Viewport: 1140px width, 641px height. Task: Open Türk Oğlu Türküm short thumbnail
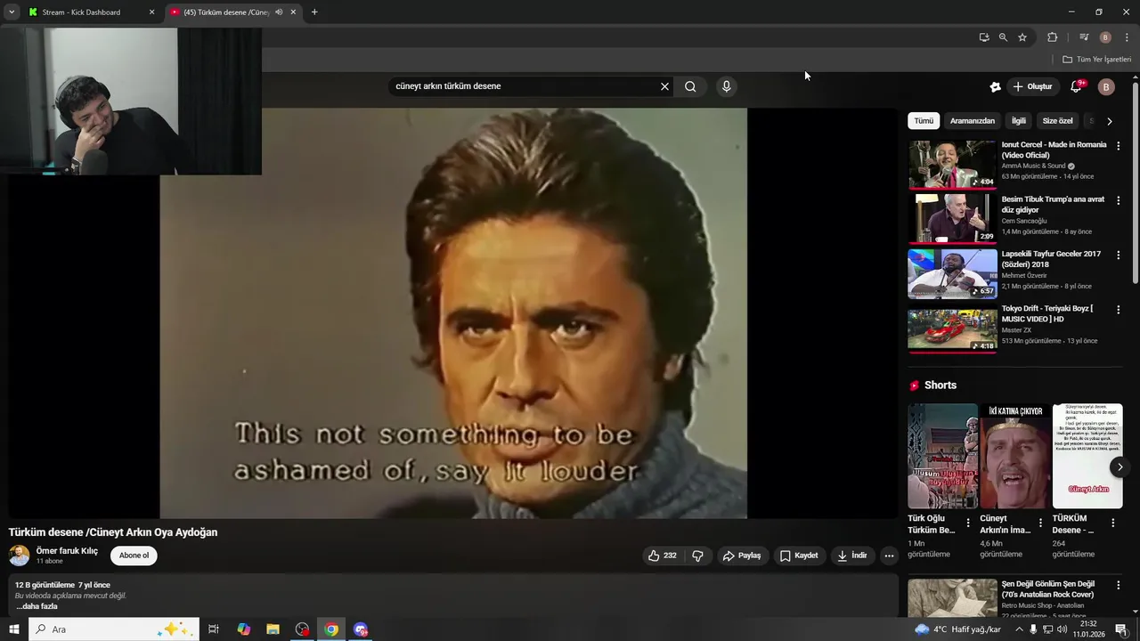942,456
